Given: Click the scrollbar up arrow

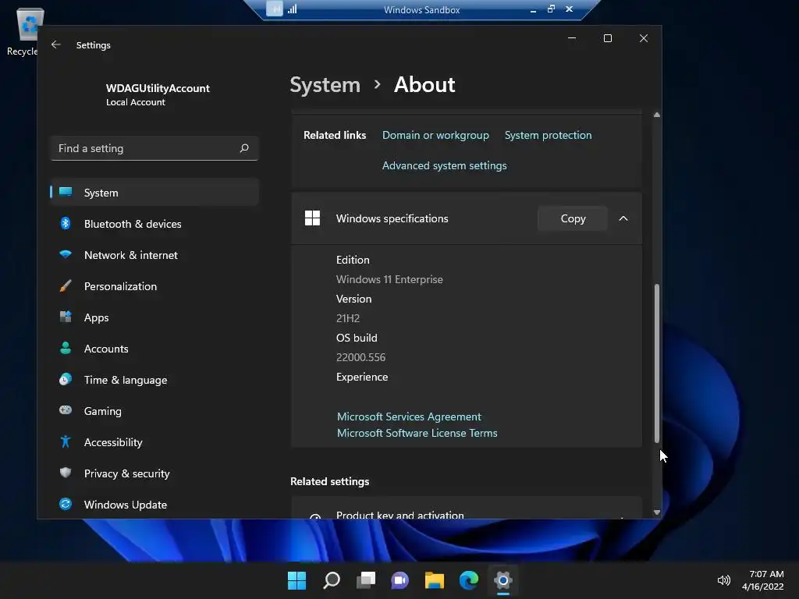Looking at the screenshot, I should 657,115.
